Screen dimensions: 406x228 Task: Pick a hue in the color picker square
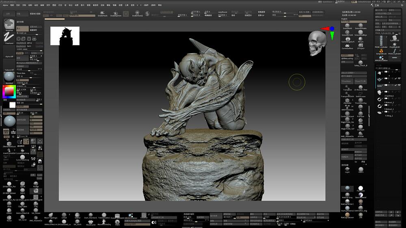tap(9, 92)
